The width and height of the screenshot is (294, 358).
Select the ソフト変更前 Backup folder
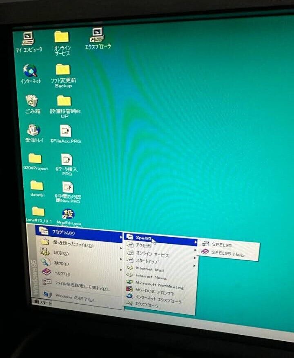(63, 69)
